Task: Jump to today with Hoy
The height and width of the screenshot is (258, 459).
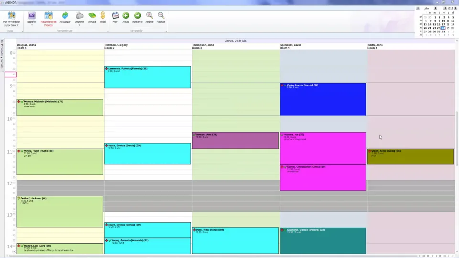Action: click(115, 18)
